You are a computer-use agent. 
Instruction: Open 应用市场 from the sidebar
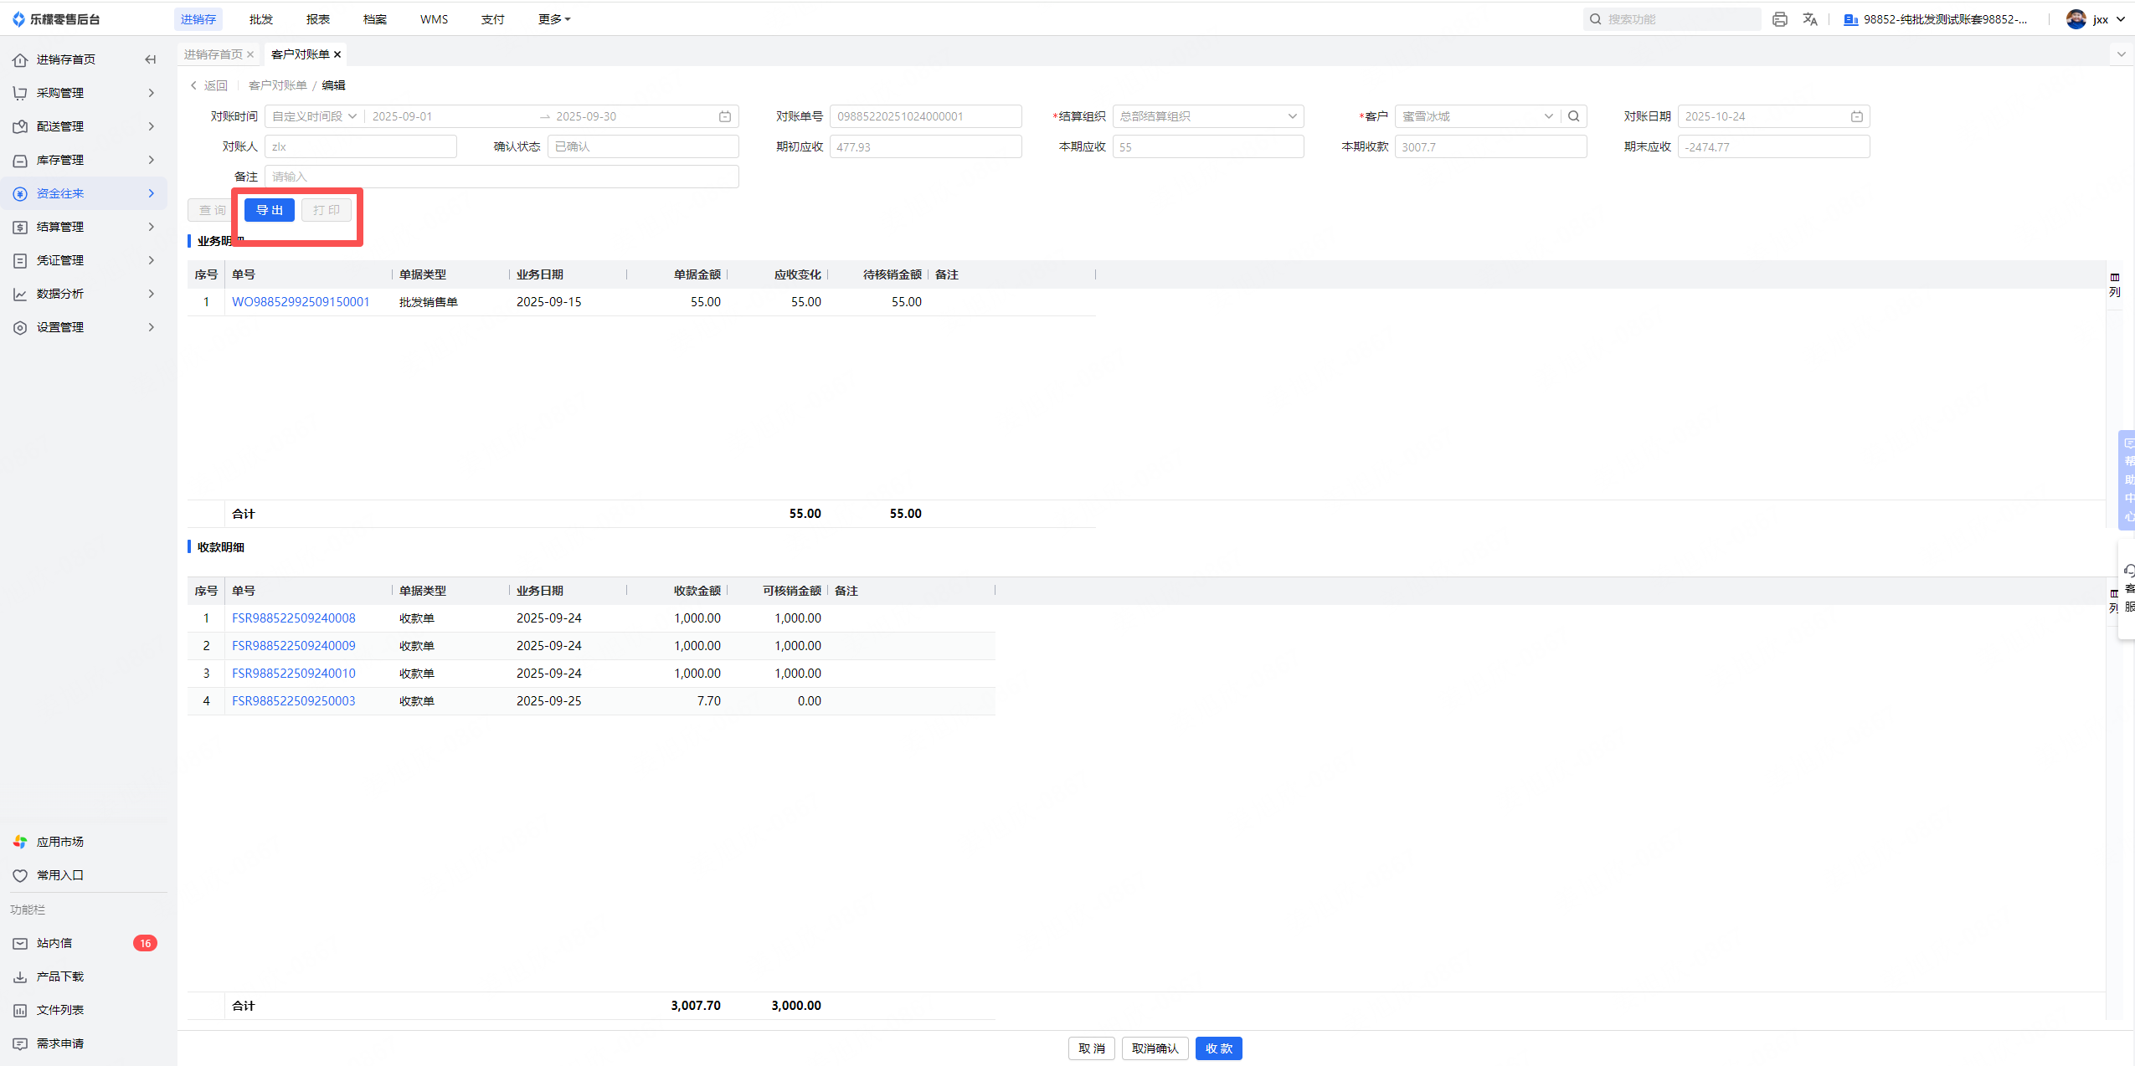(59, 842)
